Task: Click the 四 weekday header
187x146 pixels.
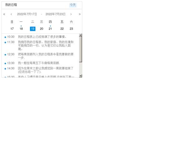Action: 50,22
